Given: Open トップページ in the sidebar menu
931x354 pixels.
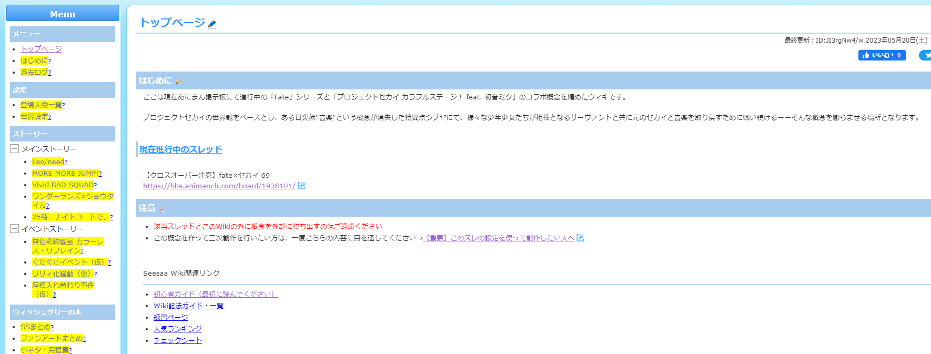Looking at the screenshot, I should [x=42, y=49].
